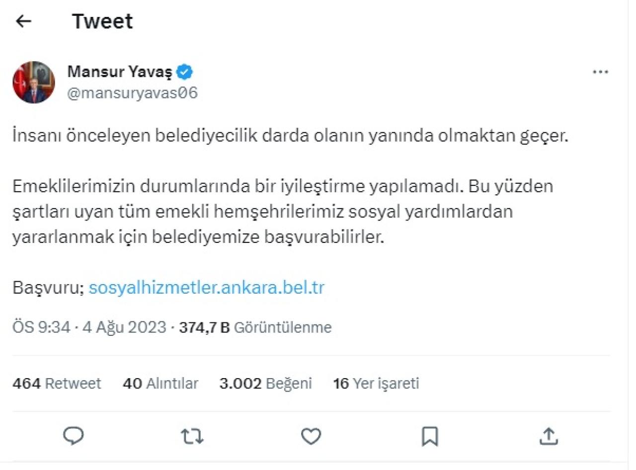Go back using the arrow icon
The width and height of the screenshot is (636, 470).
coord(23,21)
